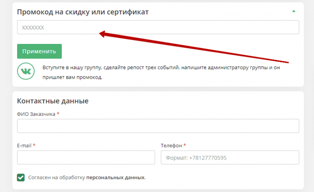Click the Промокод на скидку или сертификат heading

coord(83,12)
